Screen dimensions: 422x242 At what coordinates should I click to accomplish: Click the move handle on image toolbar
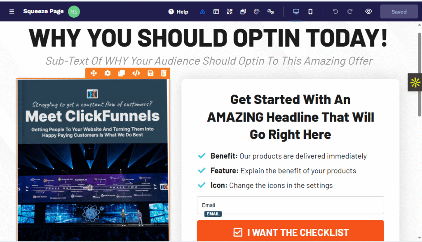tap(94, 73)
